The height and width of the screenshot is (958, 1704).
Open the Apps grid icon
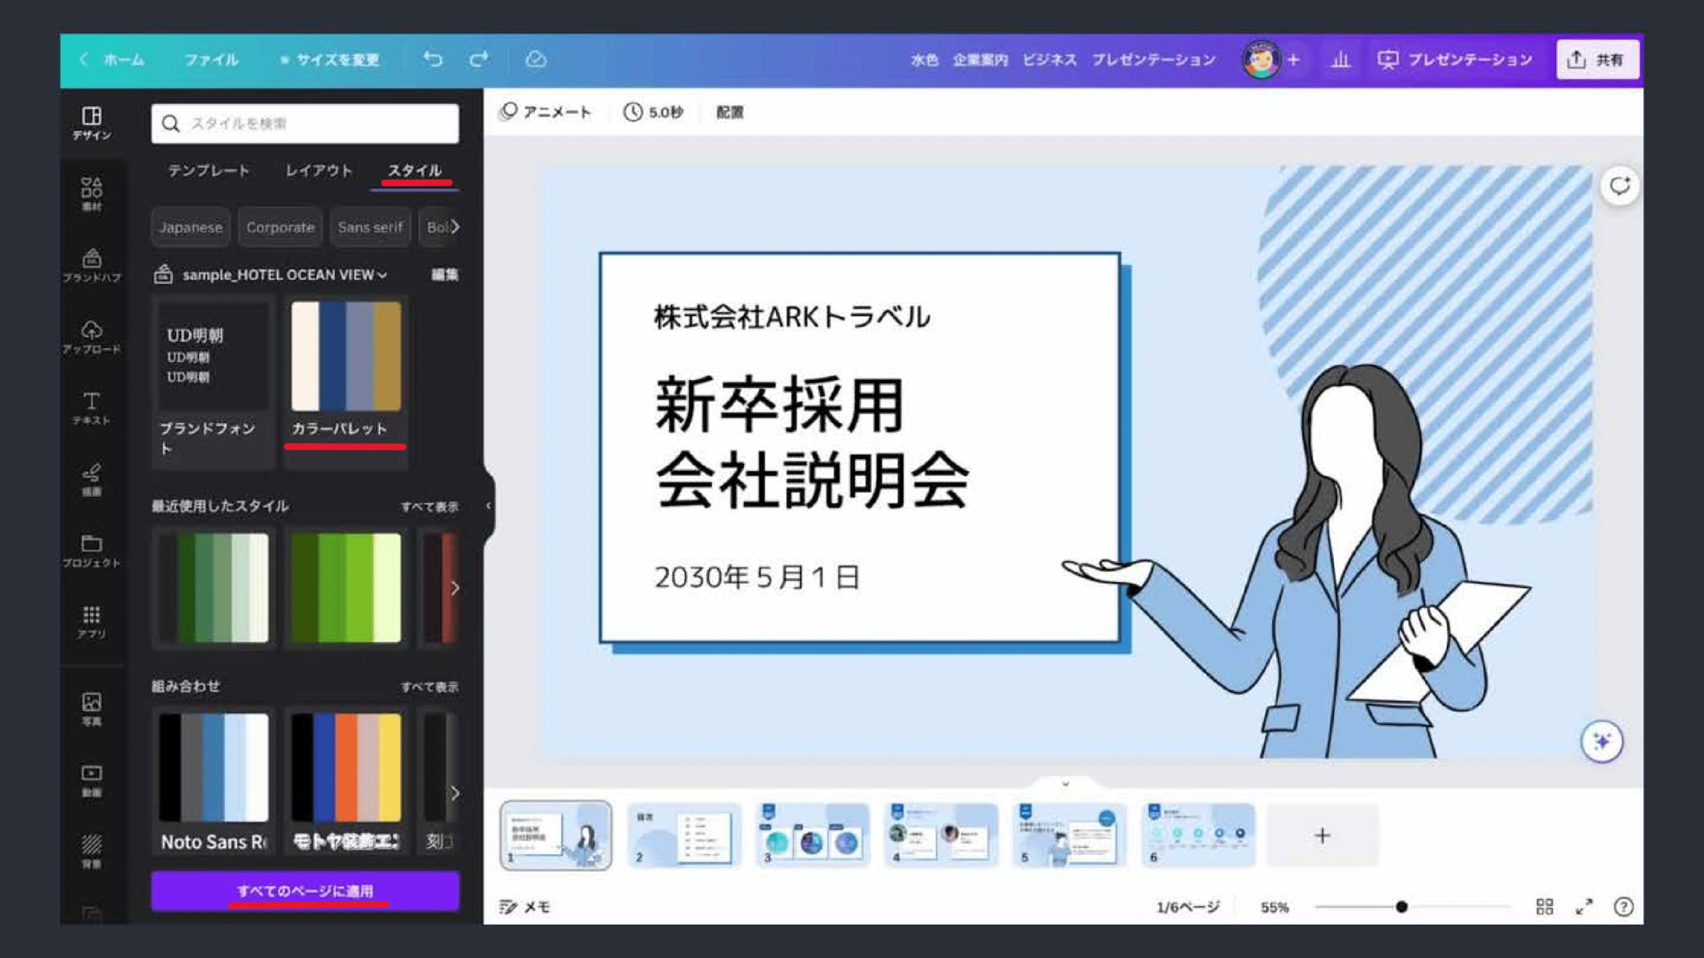pos(91,622)
